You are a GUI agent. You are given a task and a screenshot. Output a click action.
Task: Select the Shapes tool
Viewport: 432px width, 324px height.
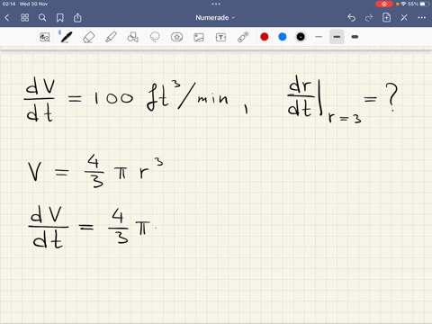[132, 37]
